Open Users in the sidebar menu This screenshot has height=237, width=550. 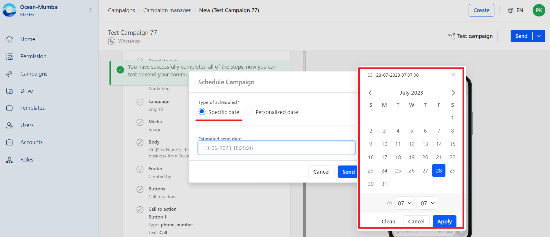pos(27,125)
